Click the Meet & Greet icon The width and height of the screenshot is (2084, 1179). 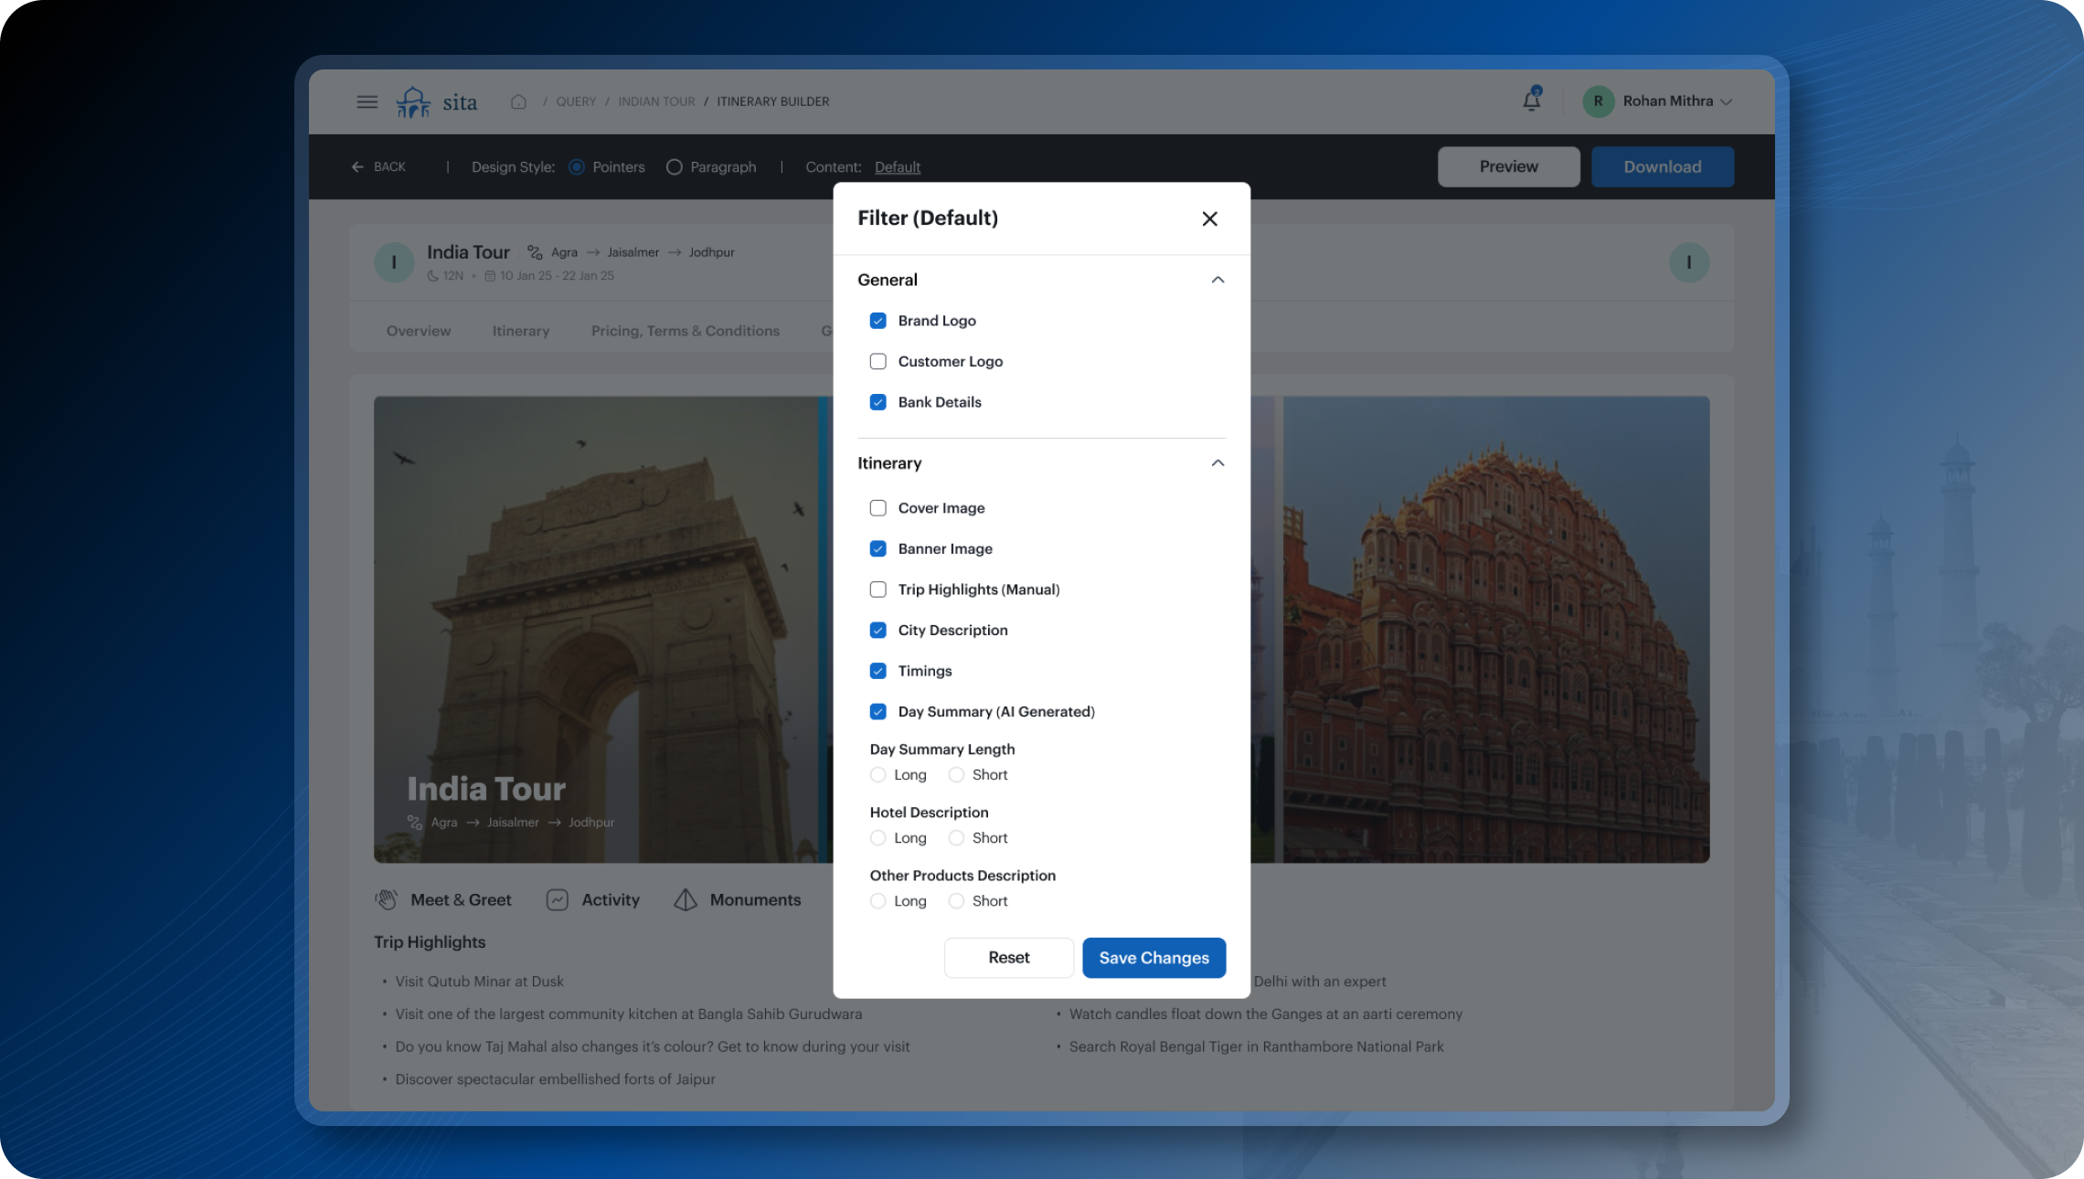pos(387,900)
